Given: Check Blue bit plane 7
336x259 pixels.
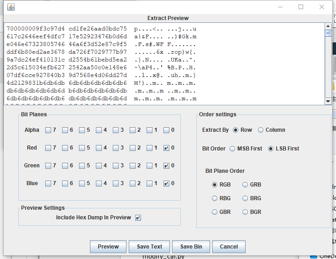Looking at the screenshot, I should 48,183.
